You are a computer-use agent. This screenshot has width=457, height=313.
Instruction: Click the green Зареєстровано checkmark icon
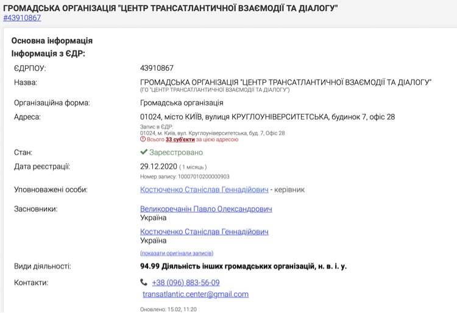[x=144, y=152]
